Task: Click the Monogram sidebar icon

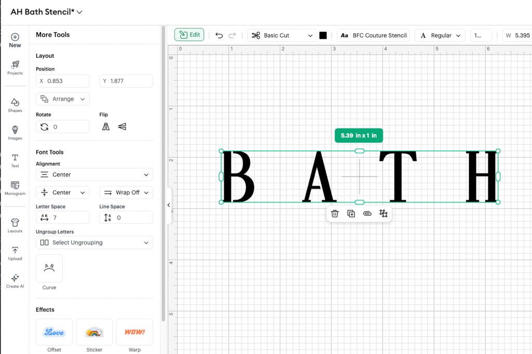Action: 15,189
